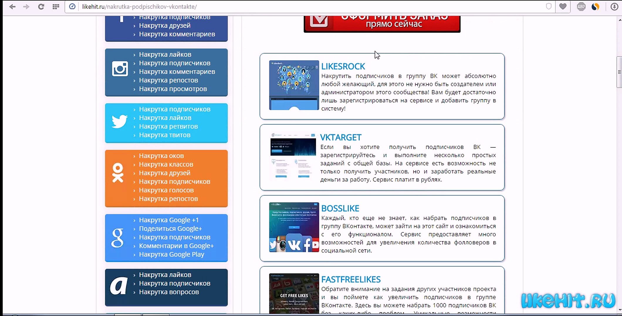Open 'Накрутка оков' link

(x=161, y=156)
